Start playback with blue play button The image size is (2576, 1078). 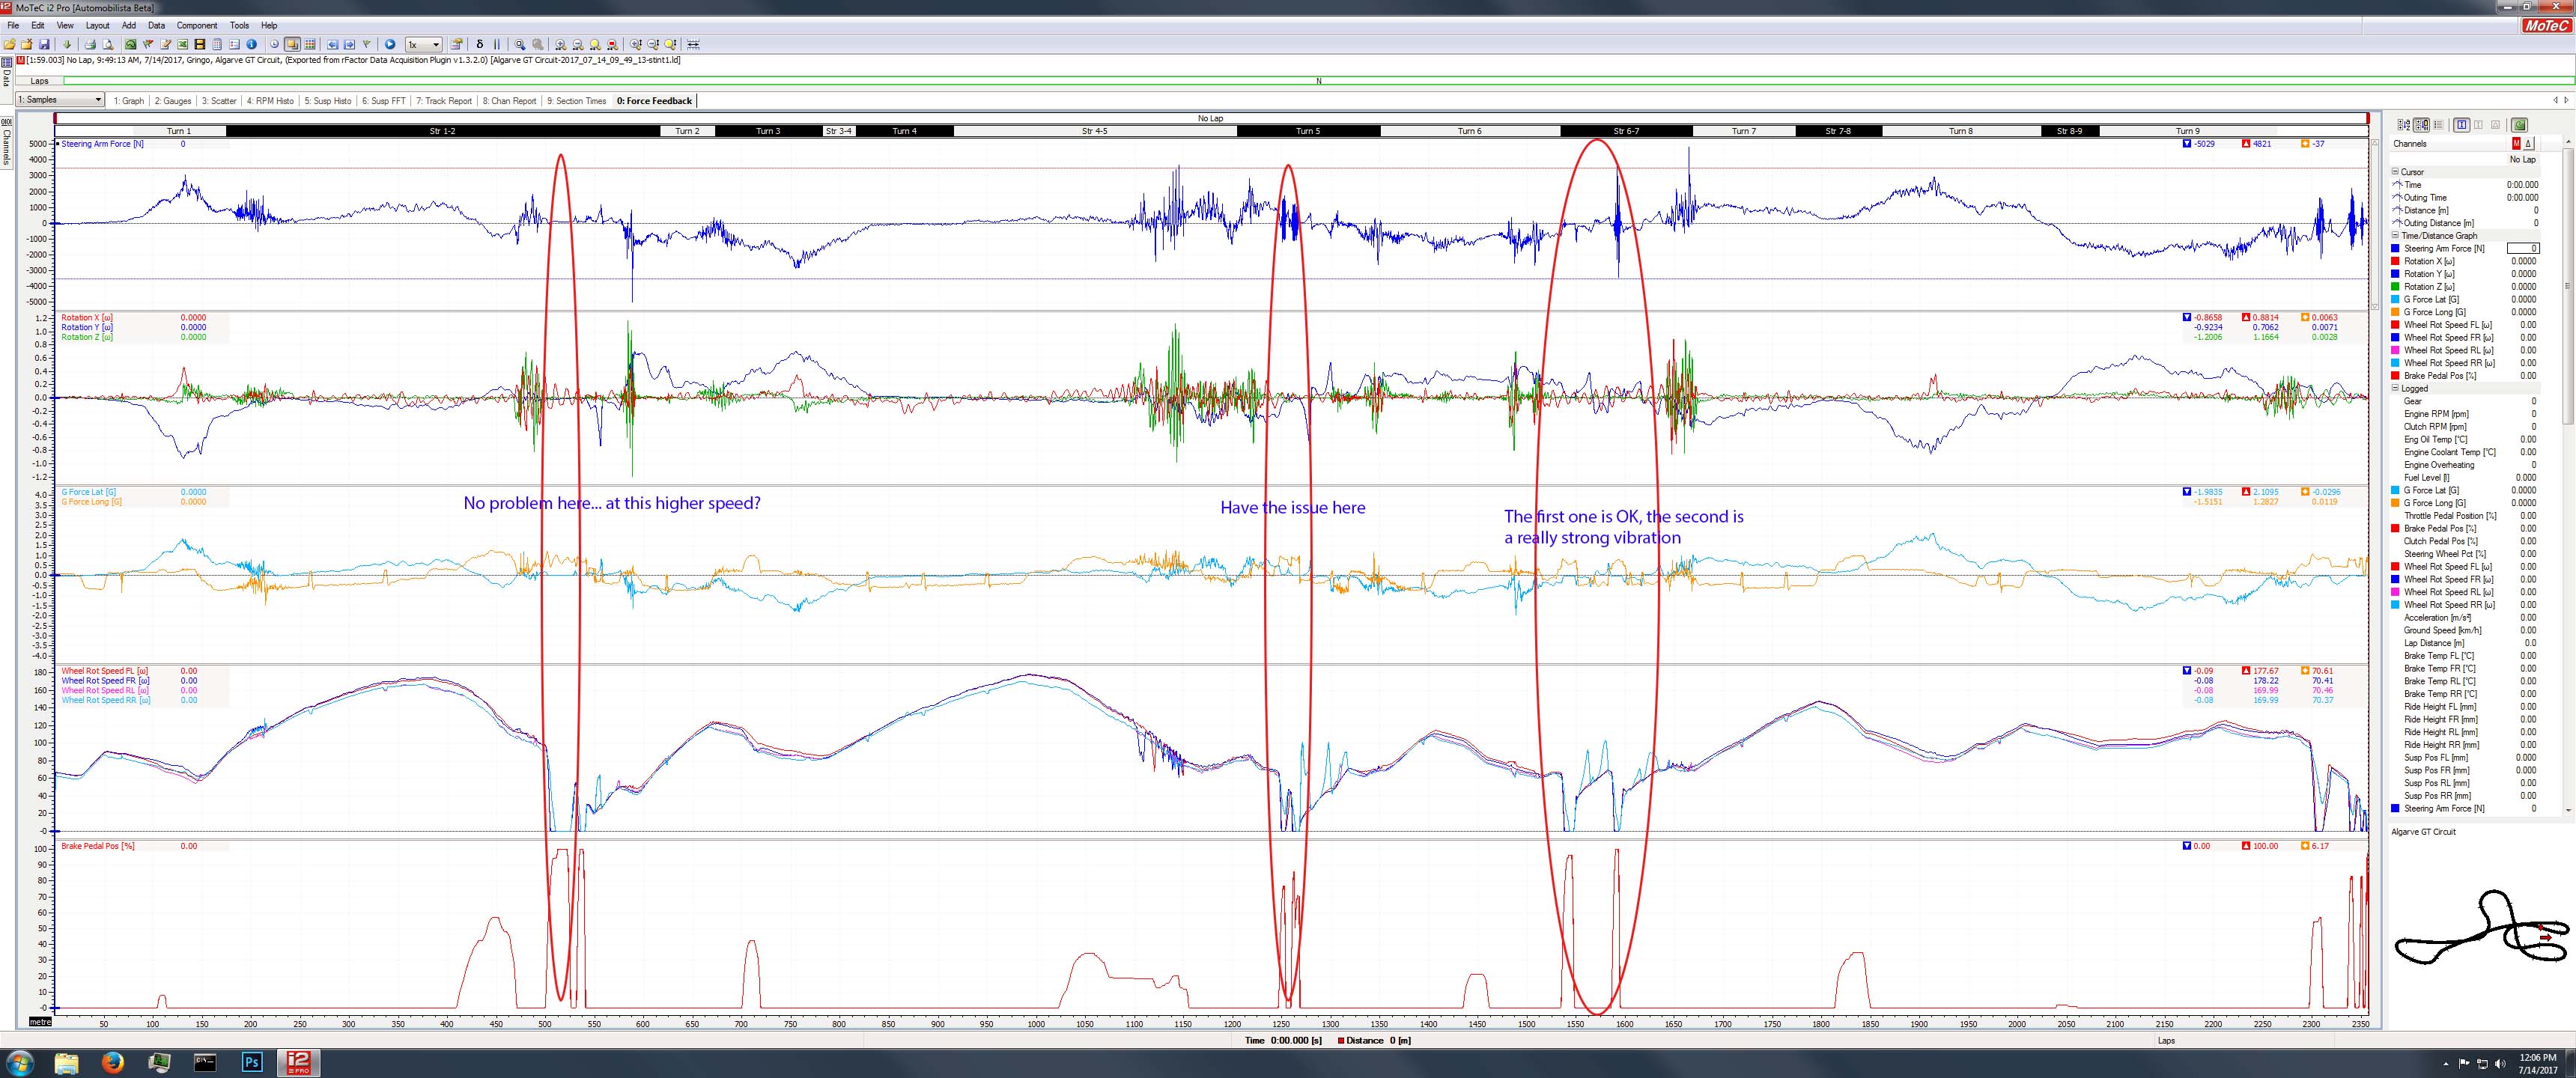pos(390,44)
